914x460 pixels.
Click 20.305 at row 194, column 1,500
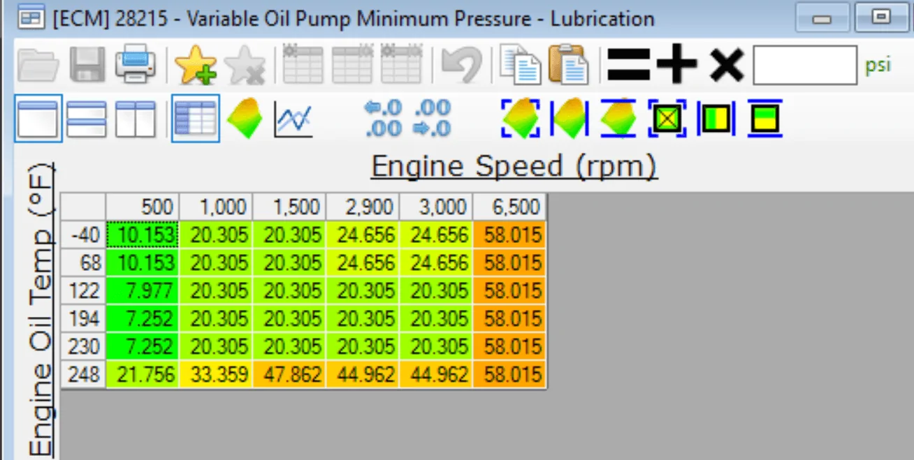(x=289, y=318)
